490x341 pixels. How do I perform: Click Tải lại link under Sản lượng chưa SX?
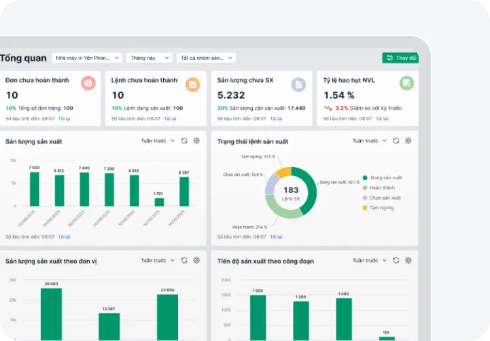276,119
